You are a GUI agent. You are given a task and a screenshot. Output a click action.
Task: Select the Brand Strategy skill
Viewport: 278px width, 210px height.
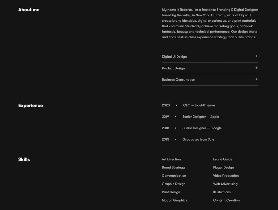(173, 167)
